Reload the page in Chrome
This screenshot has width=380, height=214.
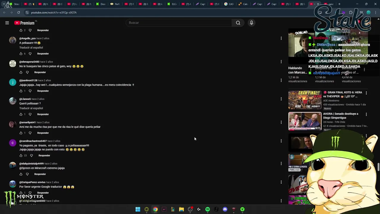pyautogui.click(x=18, y=12)
